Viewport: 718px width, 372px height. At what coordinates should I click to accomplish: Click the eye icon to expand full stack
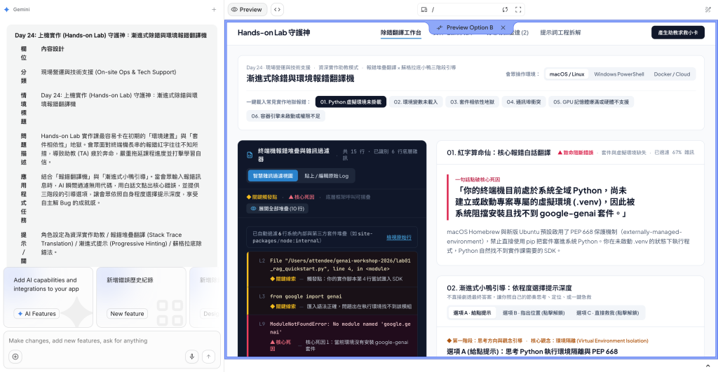[253, 209]
